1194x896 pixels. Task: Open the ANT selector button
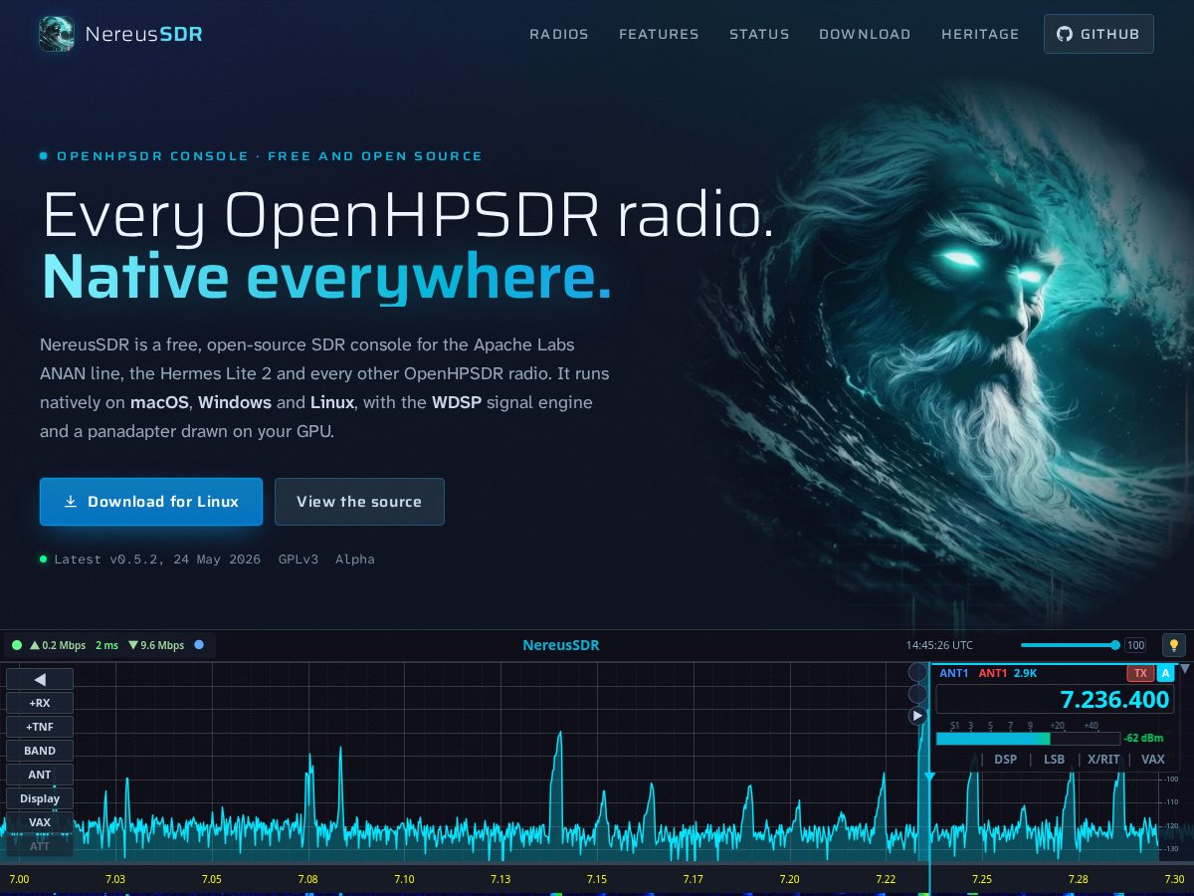click(40, 775)
